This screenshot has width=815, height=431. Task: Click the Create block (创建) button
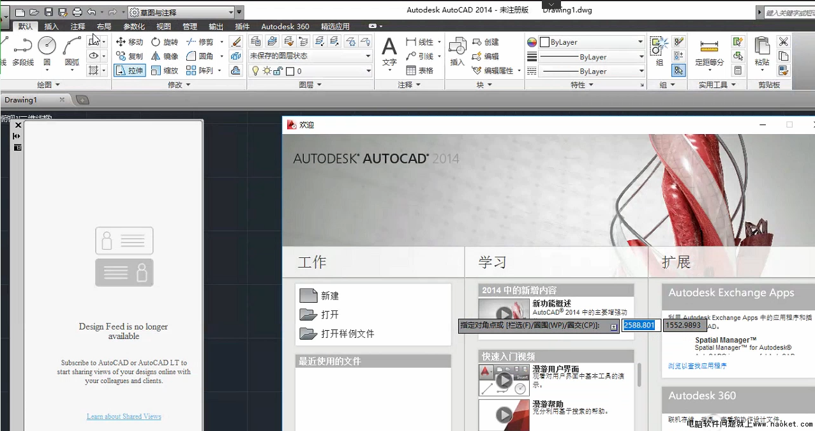pyautogui.click(x=486, y=42)
